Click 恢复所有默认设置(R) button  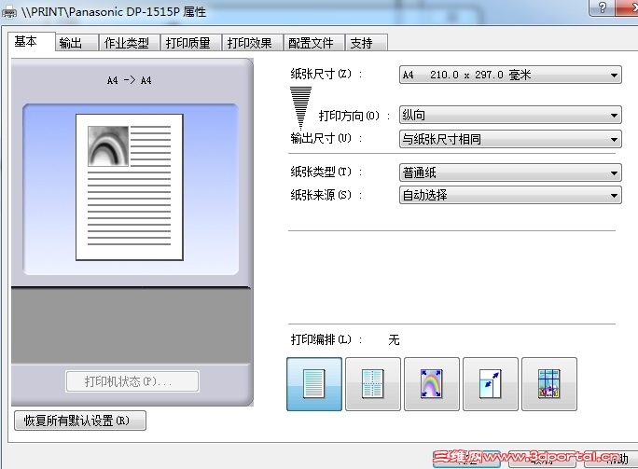80,421
